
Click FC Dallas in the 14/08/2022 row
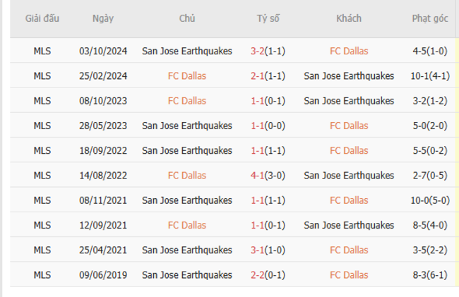[x=187, y=175]
